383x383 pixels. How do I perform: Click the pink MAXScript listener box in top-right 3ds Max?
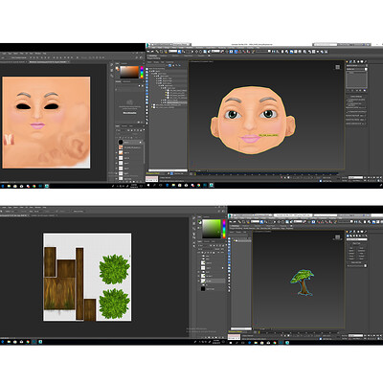152,179
